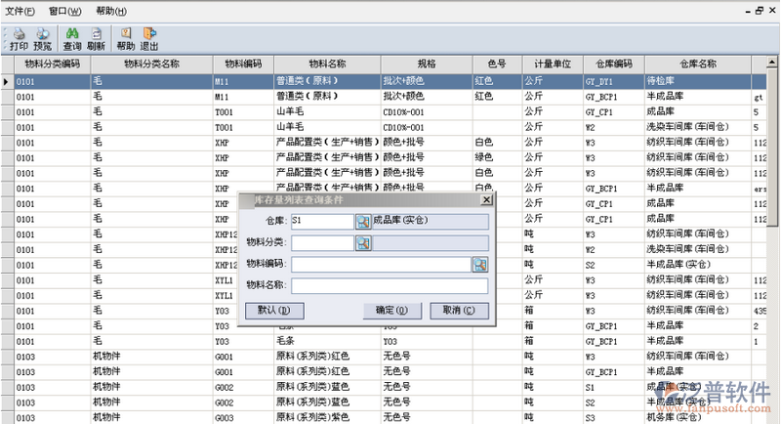
Task: Open 预览 (Preview) from the toolbar
Action: pos(43,38)
